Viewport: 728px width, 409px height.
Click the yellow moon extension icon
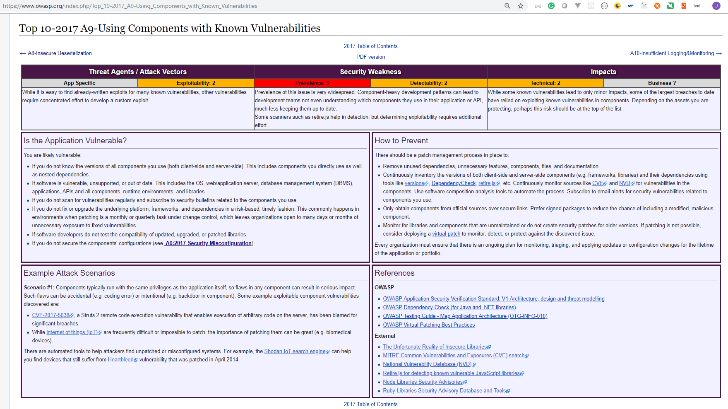(617, 6)
